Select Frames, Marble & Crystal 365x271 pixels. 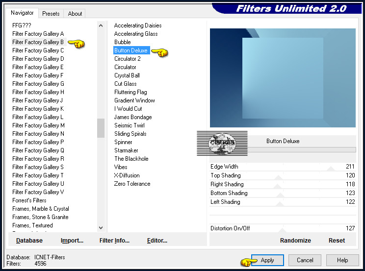tap(41, 209)
